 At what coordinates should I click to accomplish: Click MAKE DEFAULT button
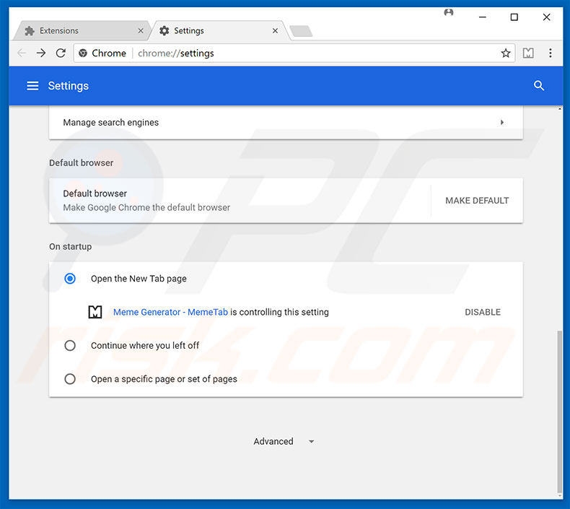(477, 201)
